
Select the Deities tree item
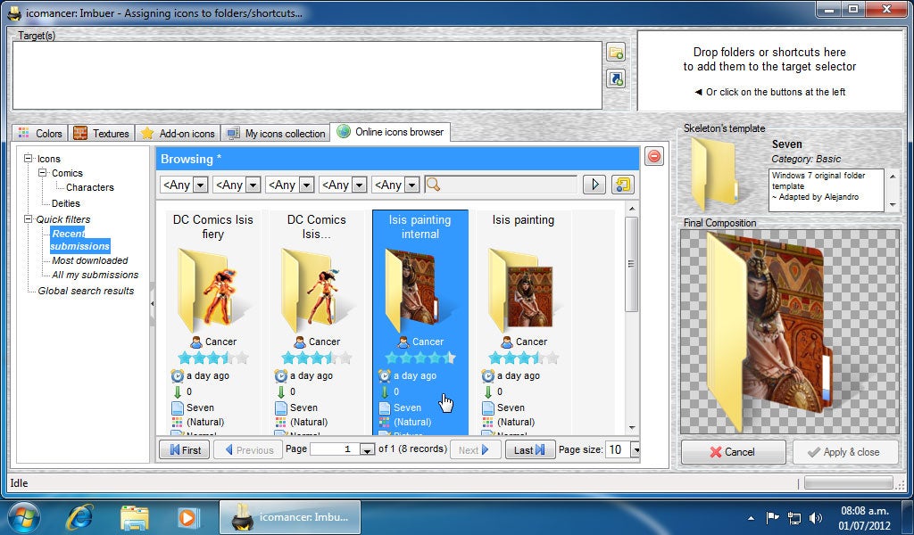point(66,203)
